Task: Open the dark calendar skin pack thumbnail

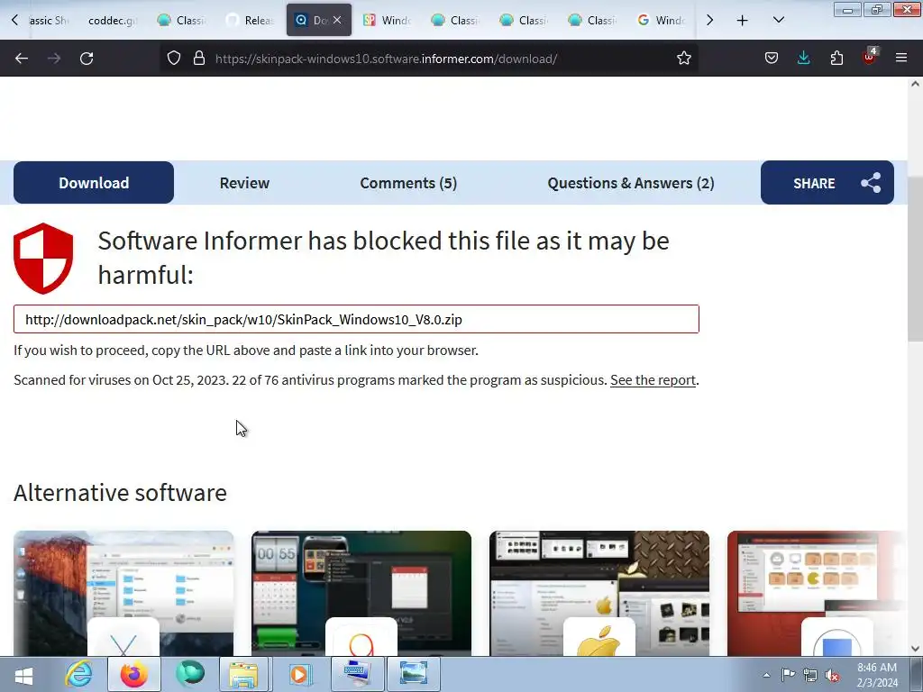Action: [361, 593]
